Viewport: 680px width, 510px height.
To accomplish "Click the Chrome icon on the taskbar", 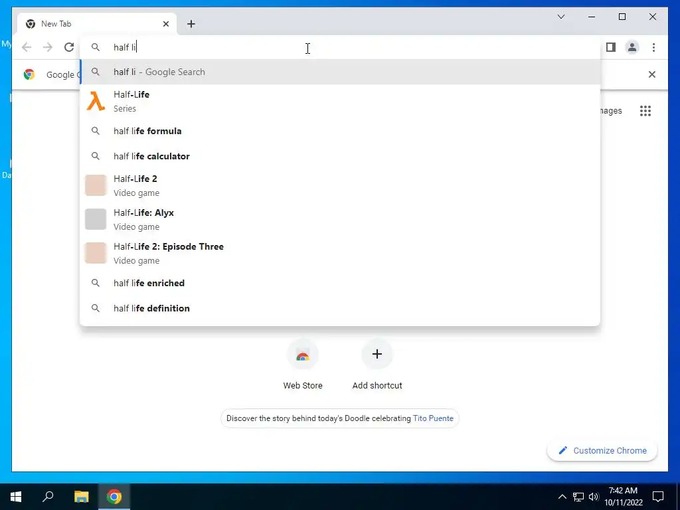I will (x=114, y=497).
